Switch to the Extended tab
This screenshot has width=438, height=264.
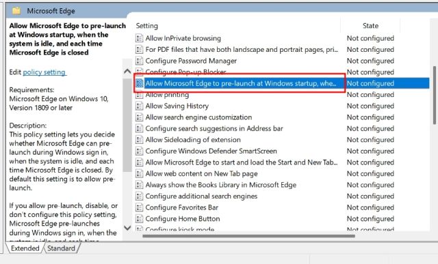[25, 248]
